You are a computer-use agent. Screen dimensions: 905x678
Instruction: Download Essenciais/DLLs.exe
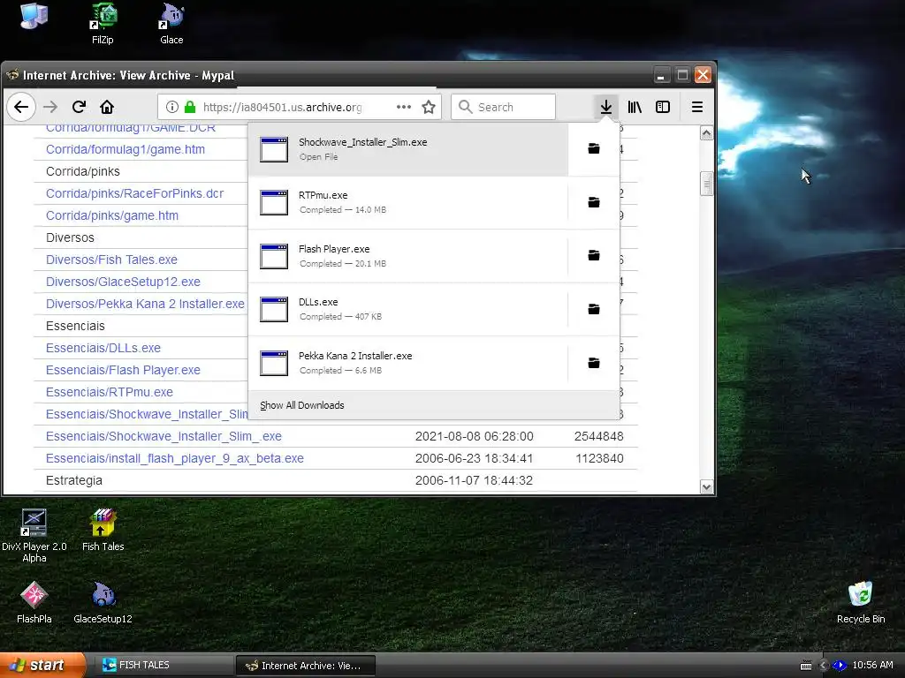[x=103, y=348]
